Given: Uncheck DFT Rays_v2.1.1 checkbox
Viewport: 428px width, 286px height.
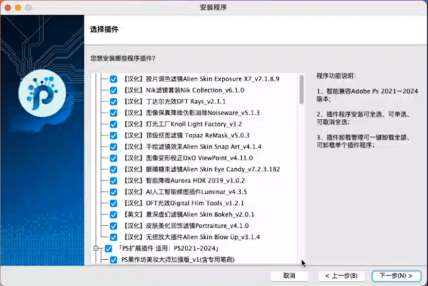Looking at the screenshot, I should [x=114, y=101].
